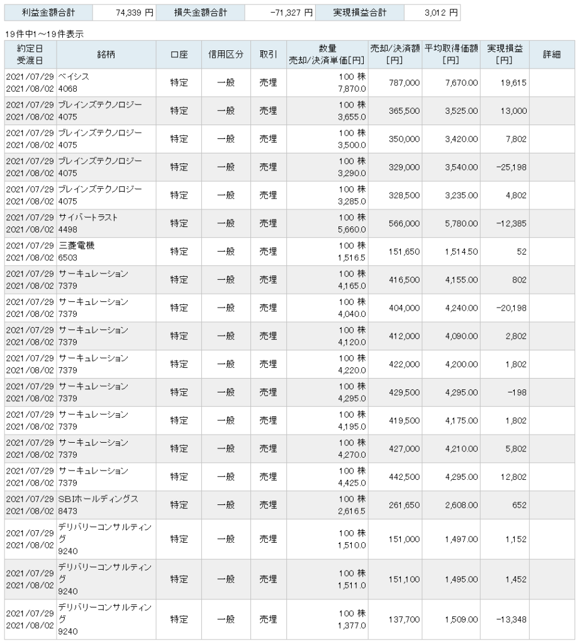The image size is (577, 644).
Task: Click the SBIホールディングス 8473 stock name
Action: [98, 505]
